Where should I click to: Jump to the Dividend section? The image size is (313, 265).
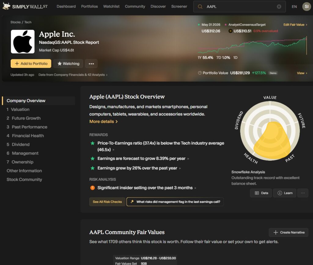tap(18, 145)
